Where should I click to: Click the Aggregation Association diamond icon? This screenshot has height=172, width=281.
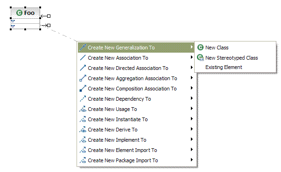tap(83, 78)
